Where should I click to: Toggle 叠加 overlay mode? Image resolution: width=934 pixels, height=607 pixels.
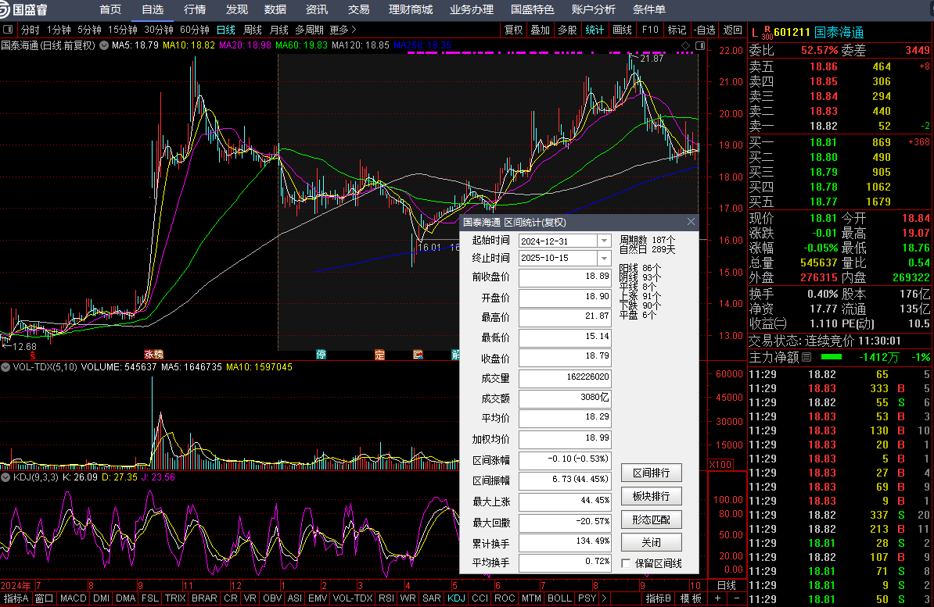coord(541,30)
